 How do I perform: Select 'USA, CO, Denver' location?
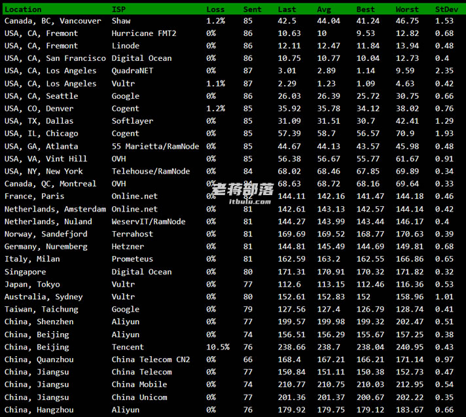pyautogui.click(x=39, y=109)
